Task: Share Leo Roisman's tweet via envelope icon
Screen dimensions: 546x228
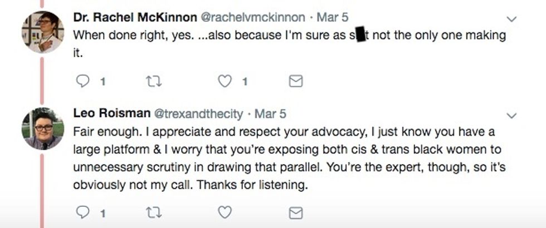Action: click(296, 212)
